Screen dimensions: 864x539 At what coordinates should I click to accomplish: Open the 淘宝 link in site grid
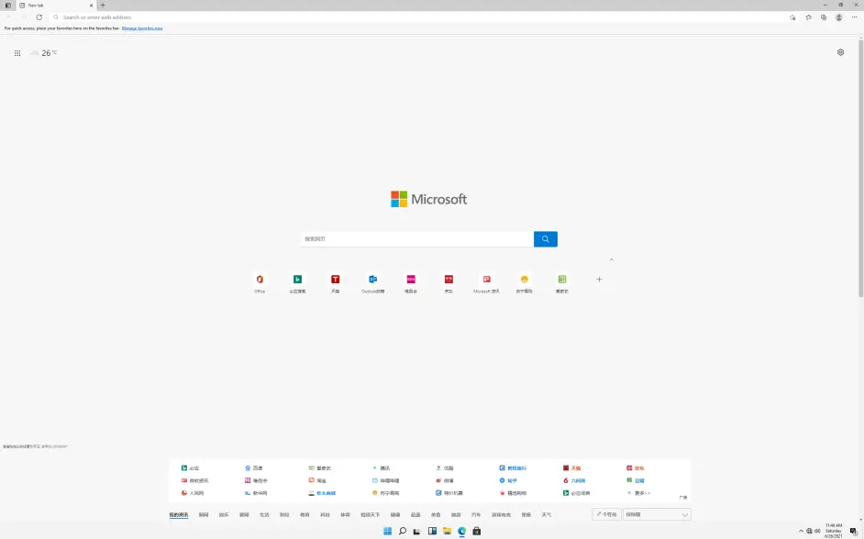[317, 480]
